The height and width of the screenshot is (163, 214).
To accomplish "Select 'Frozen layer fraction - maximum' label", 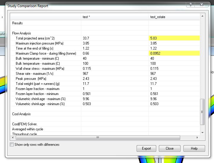I will click(38, 89).
